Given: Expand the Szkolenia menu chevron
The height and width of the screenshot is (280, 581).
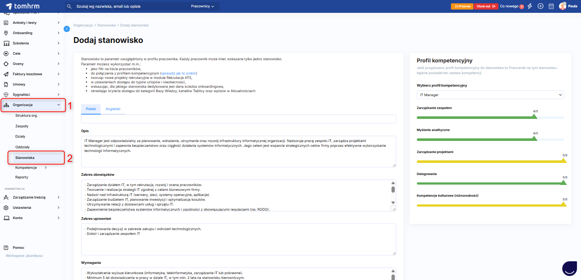Looking at the screenshot, I should [x=58, y=43].
